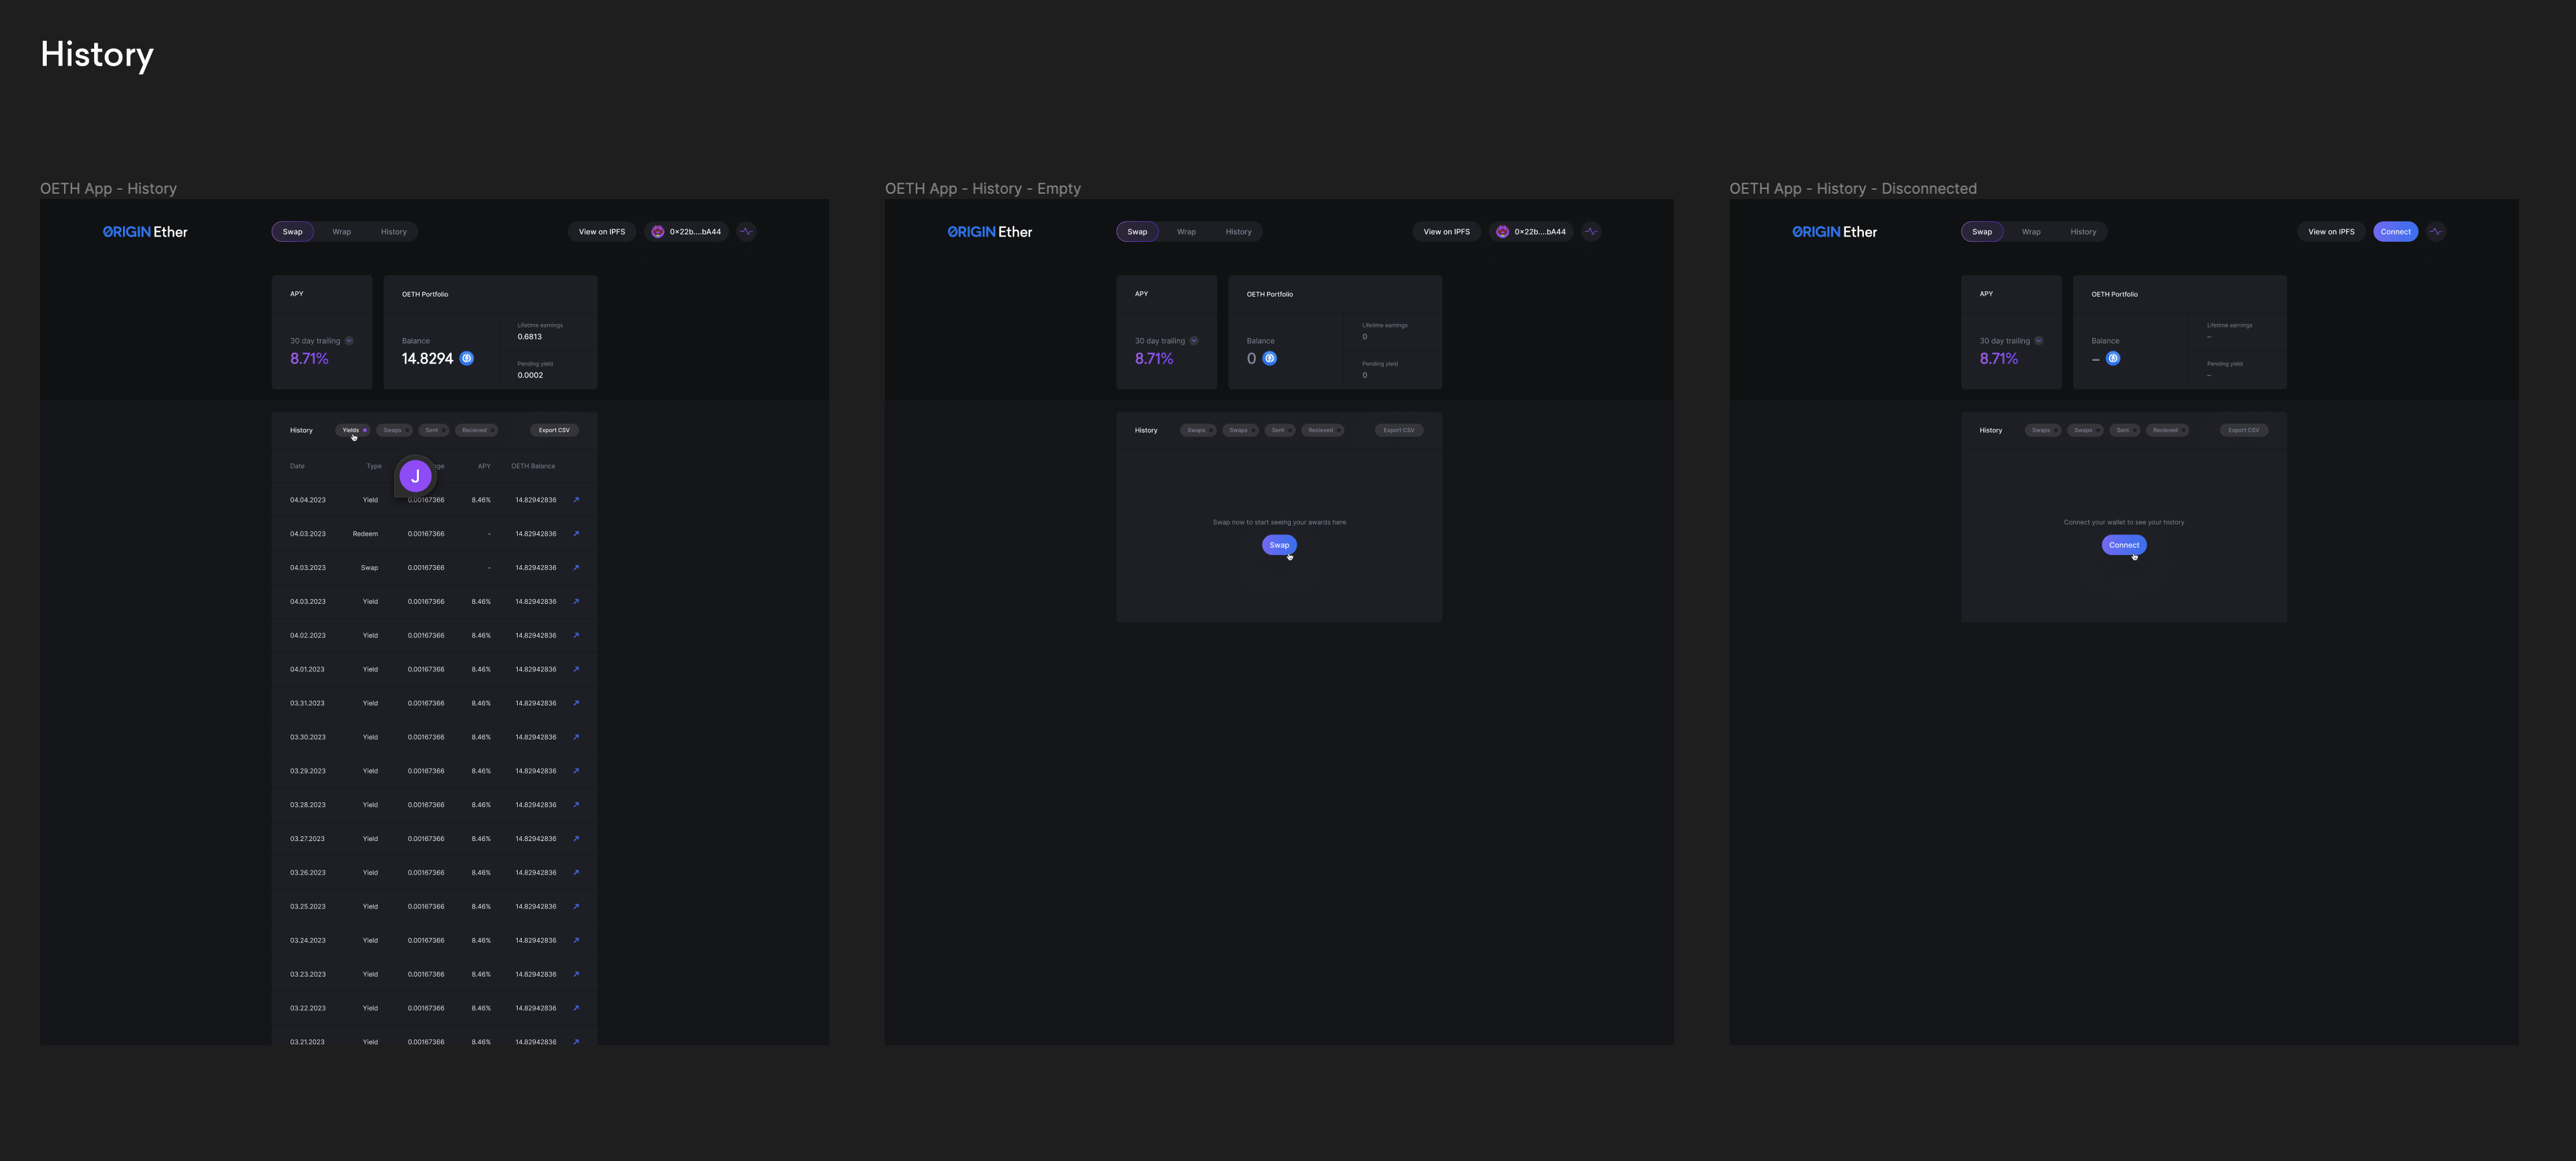Open arrow link for 03.31.2023 Yield row
The height and width of the screenshot is (1161, 2576).
pyautogui.click(x=576, y=703)
